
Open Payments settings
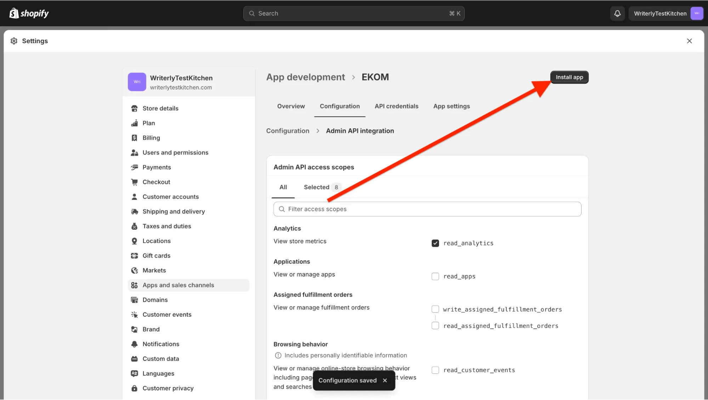pyautogui.click(x=189, y=167)
